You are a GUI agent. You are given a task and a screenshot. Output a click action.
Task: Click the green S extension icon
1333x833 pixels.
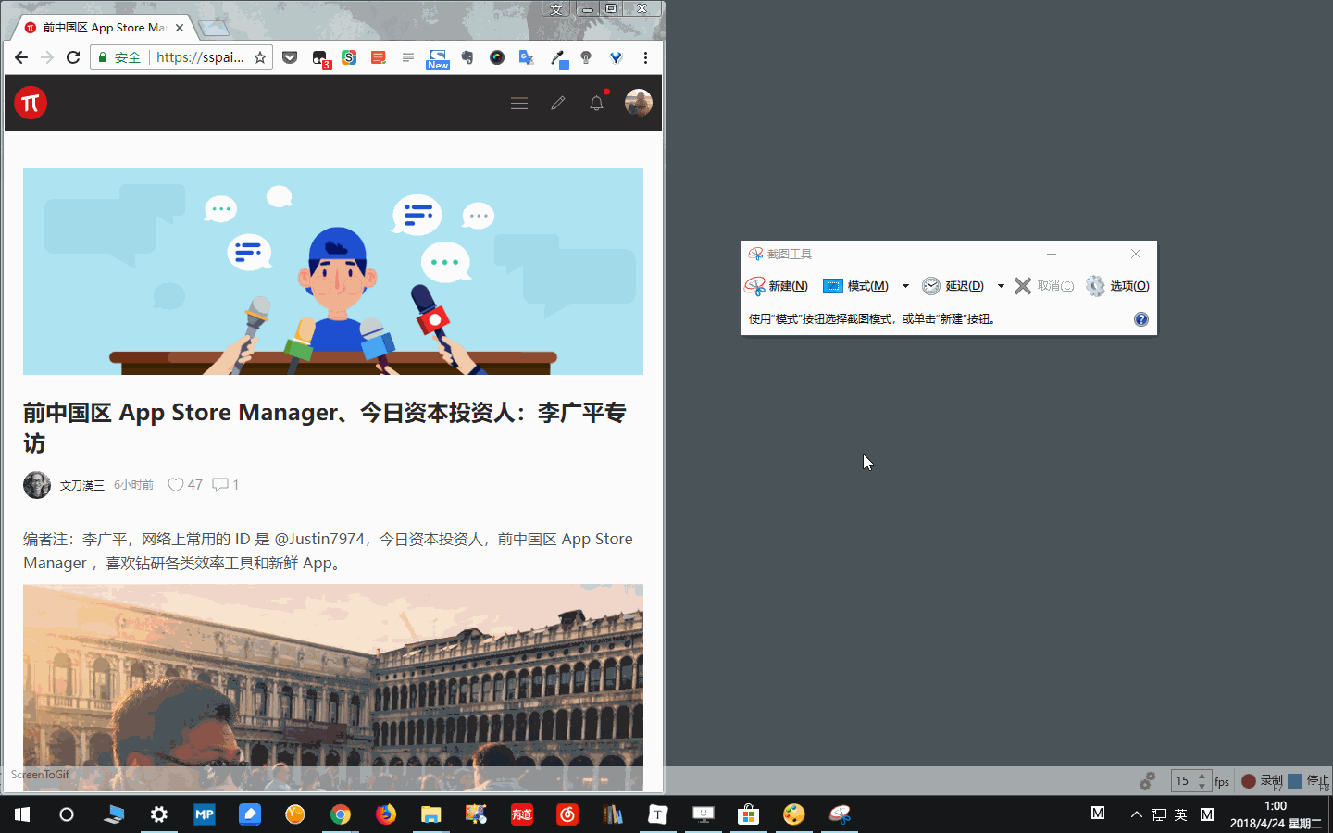(x=349, y=57)
